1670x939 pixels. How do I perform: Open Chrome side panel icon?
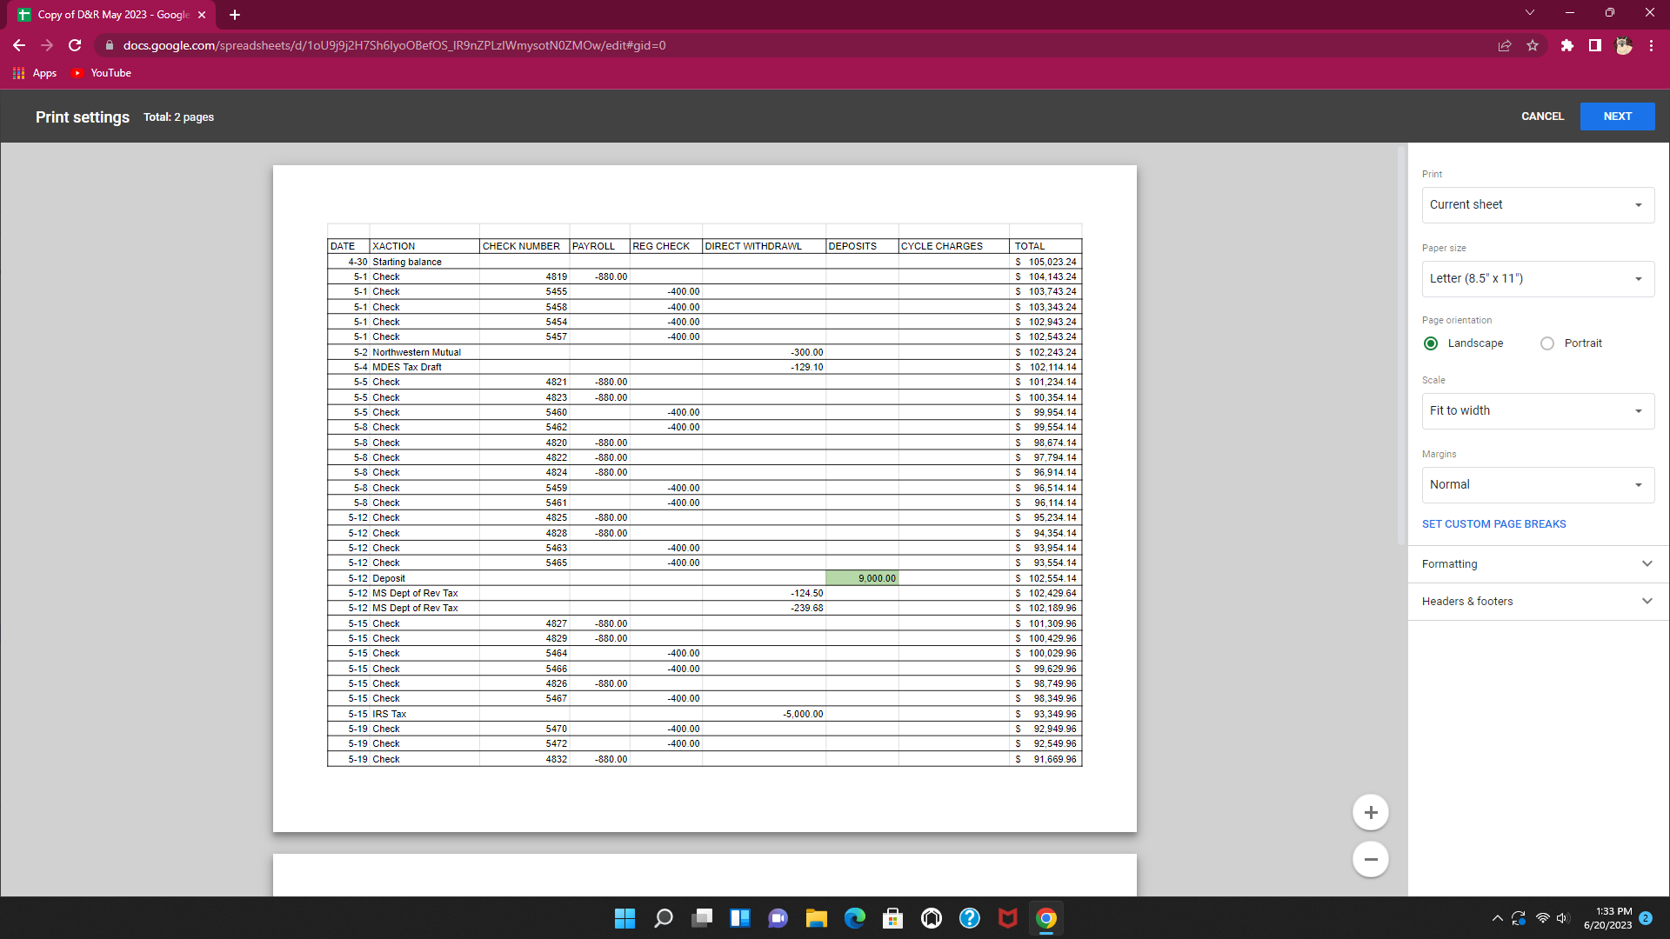click(x=1594, y=45)
